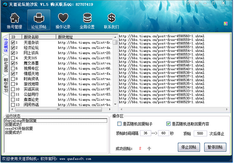Click the 暂停回帖 button
This screenshot has width=234, height=163.
[x=215, y=147]
